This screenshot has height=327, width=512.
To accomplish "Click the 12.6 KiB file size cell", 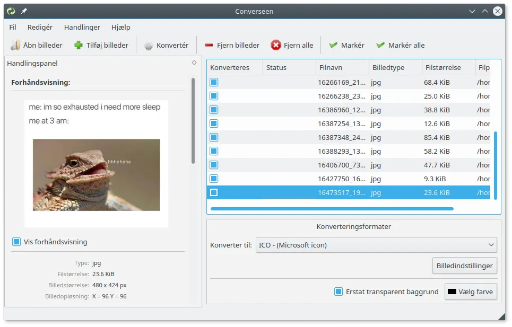I will pos(437,124).
